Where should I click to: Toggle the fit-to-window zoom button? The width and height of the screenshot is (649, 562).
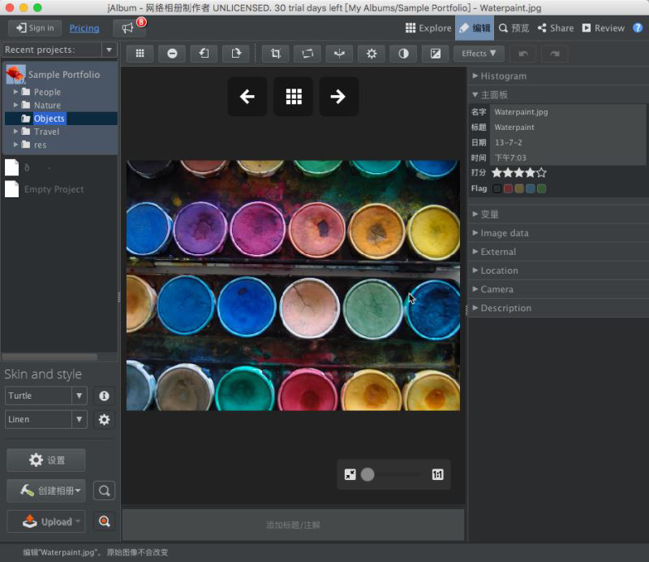(x=350, y=474)
